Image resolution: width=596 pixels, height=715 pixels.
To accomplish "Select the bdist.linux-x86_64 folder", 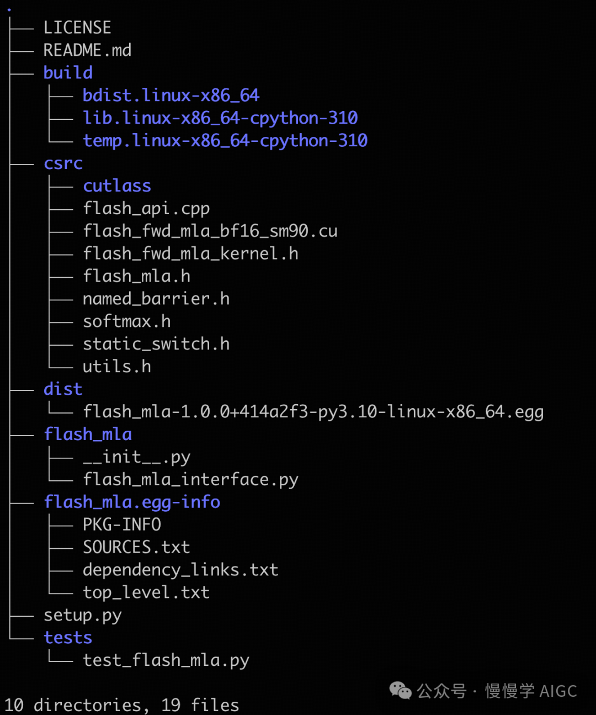I will coord(171,96).
